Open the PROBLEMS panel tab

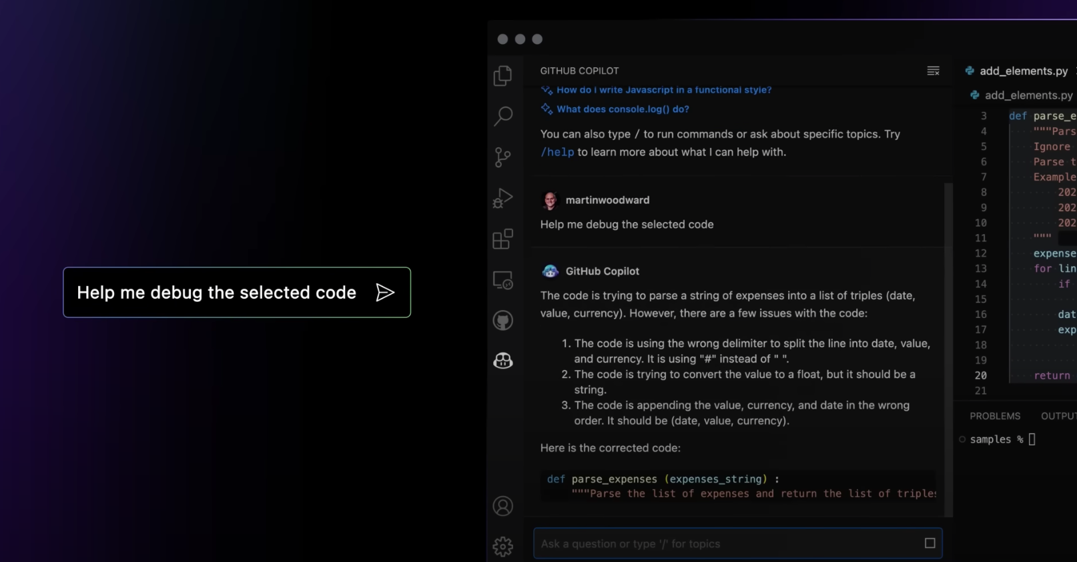(995, 416)
